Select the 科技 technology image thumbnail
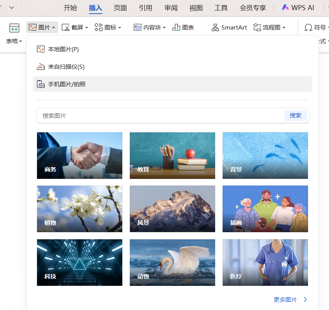329x310 pixels. click(79, 263)
